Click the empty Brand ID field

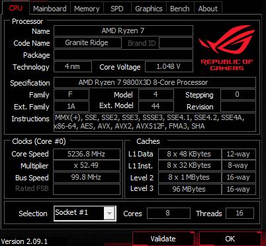[176, 42]
